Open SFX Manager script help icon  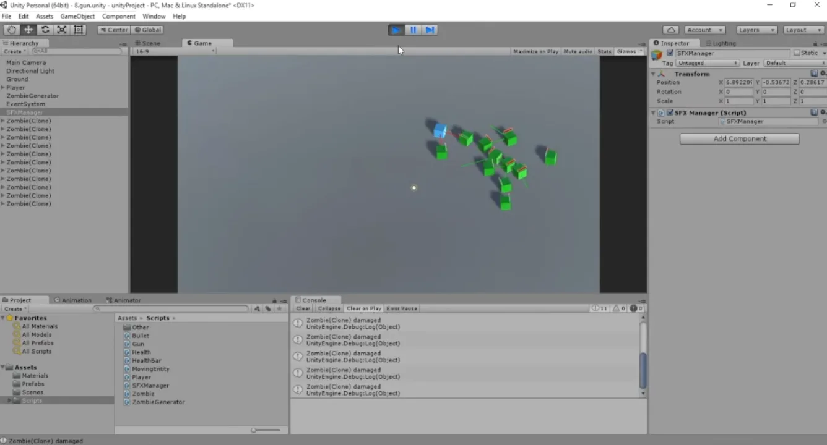point(814,112)
